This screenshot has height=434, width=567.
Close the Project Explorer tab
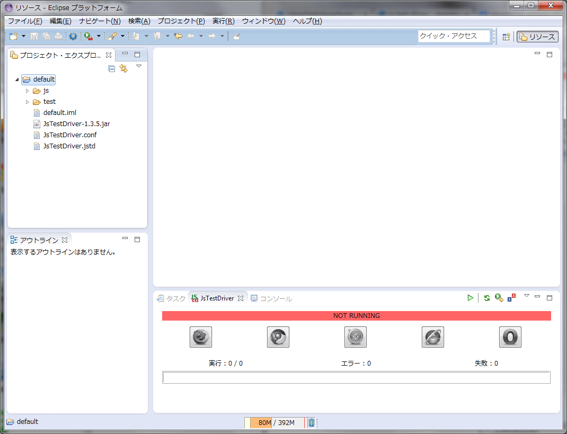click(x=109, y=55)
